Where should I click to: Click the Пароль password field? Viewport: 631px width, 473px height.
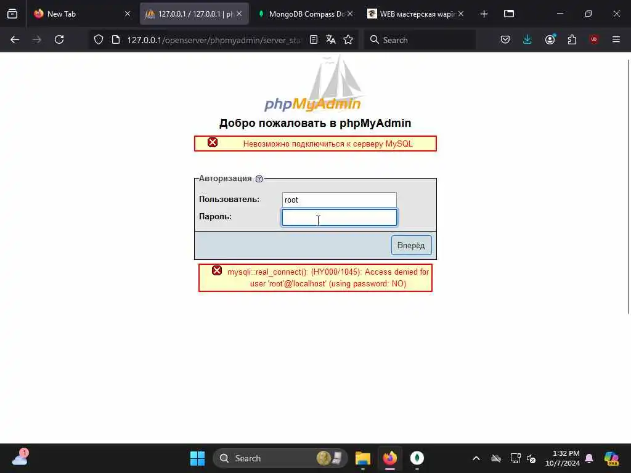[x=340, y=217]
